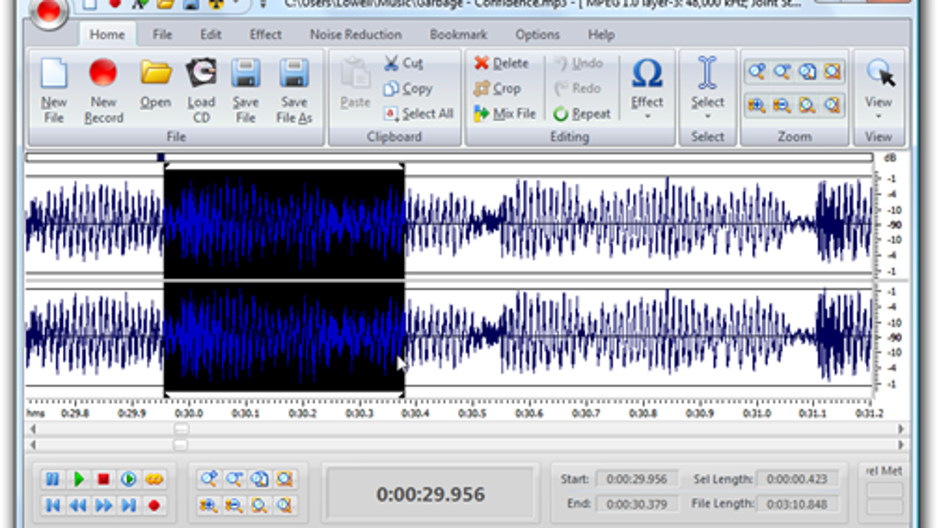Click bottom panel zoom out minus magnifier
This screenshot has height=528, width=939.
[x=234, y=479]
